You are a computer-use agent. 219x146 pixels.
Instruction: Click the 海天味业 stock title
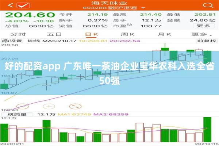tap(109, 3)
